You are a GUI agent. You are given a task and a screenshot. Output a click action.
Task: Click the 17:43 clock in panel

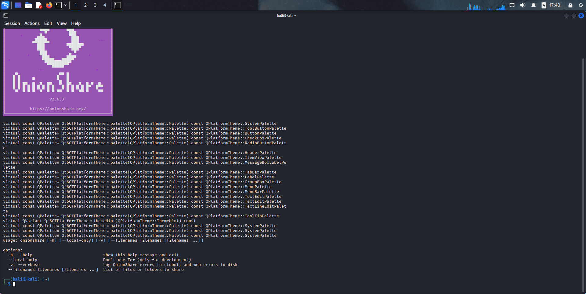[x=555, y=5]
